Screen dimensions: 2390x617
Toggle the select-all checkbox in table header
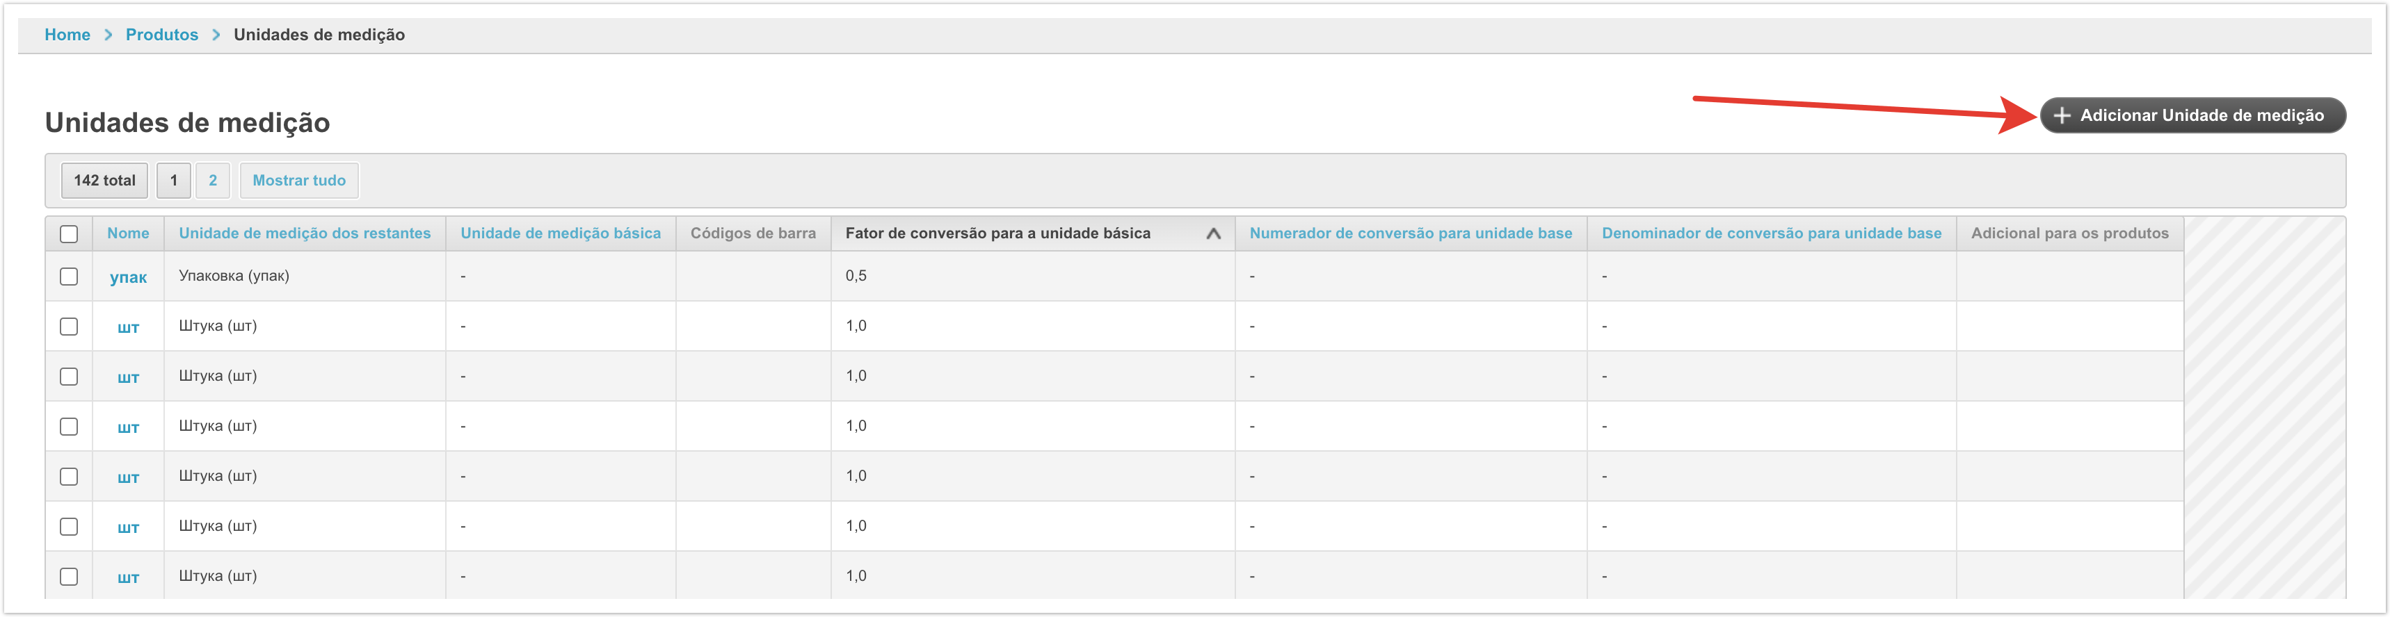click(x=69, y=233)
